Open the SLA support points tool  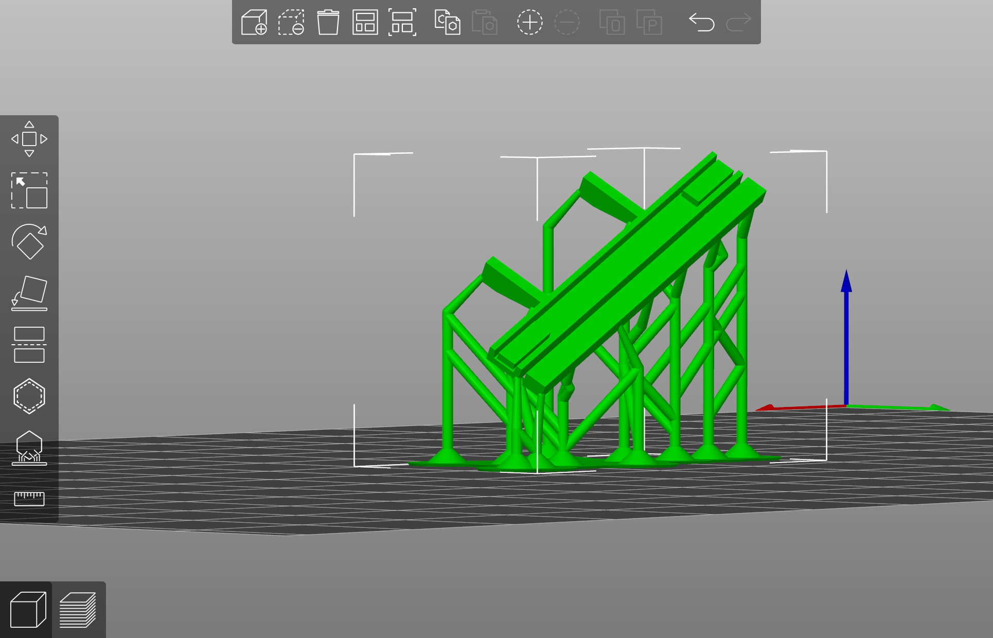29,448
